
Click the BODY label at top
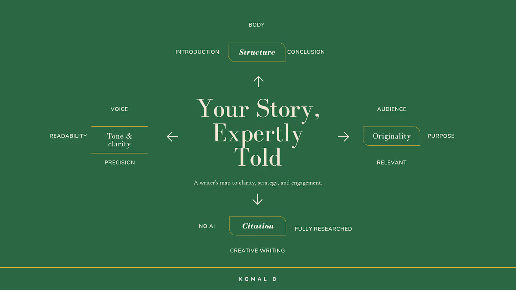click(x=257, y=25)
